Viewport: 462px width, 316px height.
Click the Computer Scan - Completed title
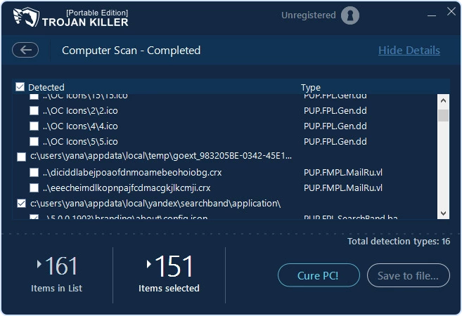pyautogui.click(x=131, y=51)
